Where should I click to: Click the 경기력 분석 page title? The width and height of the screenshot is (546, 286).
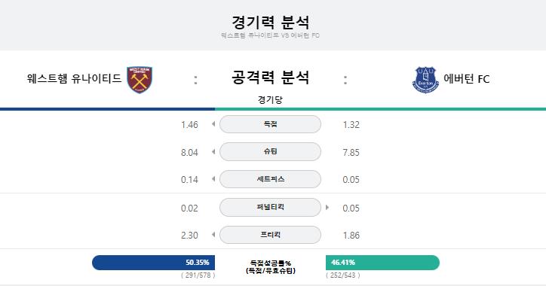270,22
